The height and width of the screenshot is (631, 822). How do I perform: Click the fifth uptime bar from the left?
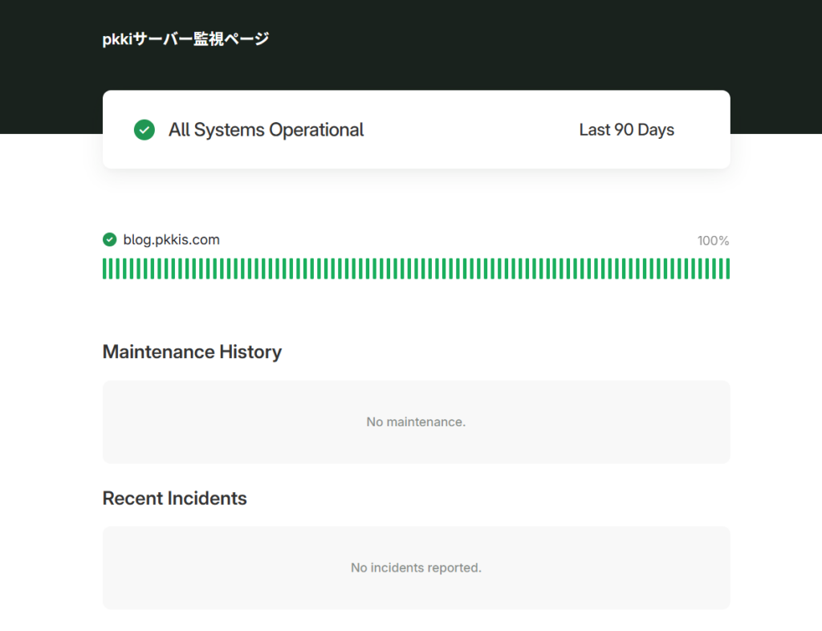tap(133, 269)
